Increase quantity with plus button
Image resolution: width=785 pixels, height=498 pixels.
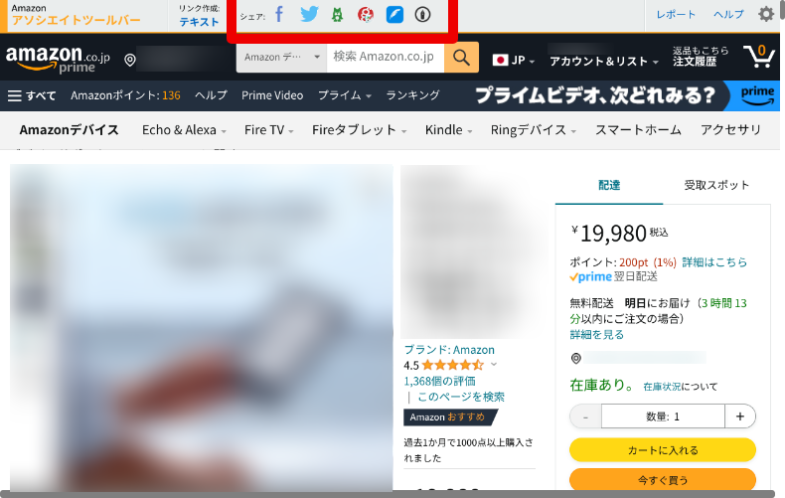click(740, 416)
